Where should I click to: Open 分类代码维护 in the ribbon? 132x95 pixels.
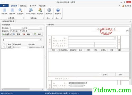point(31,11)
